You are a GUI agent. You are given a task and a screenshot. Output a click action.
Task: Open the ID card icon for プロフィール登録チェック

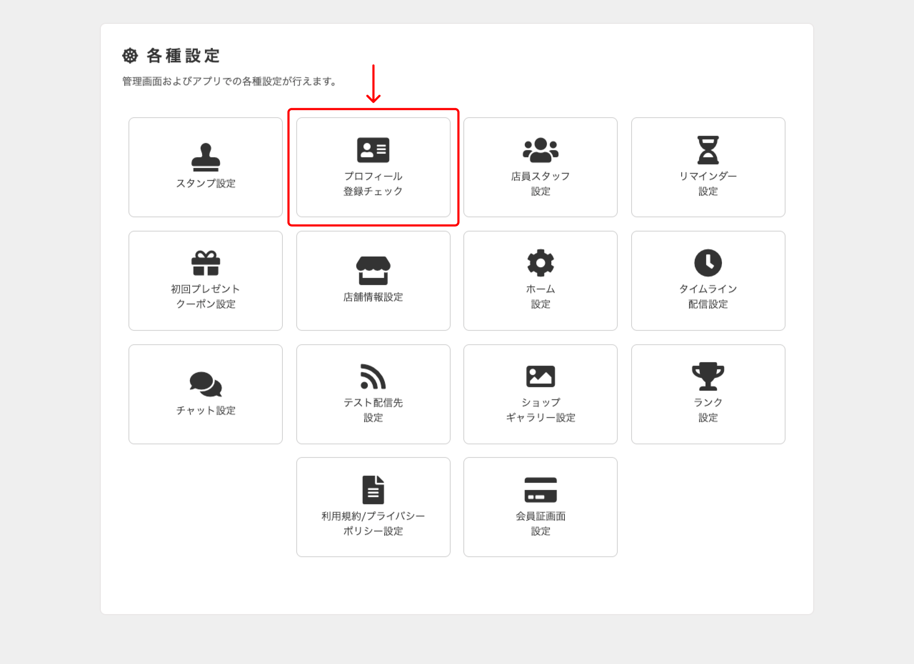[373, 150]
